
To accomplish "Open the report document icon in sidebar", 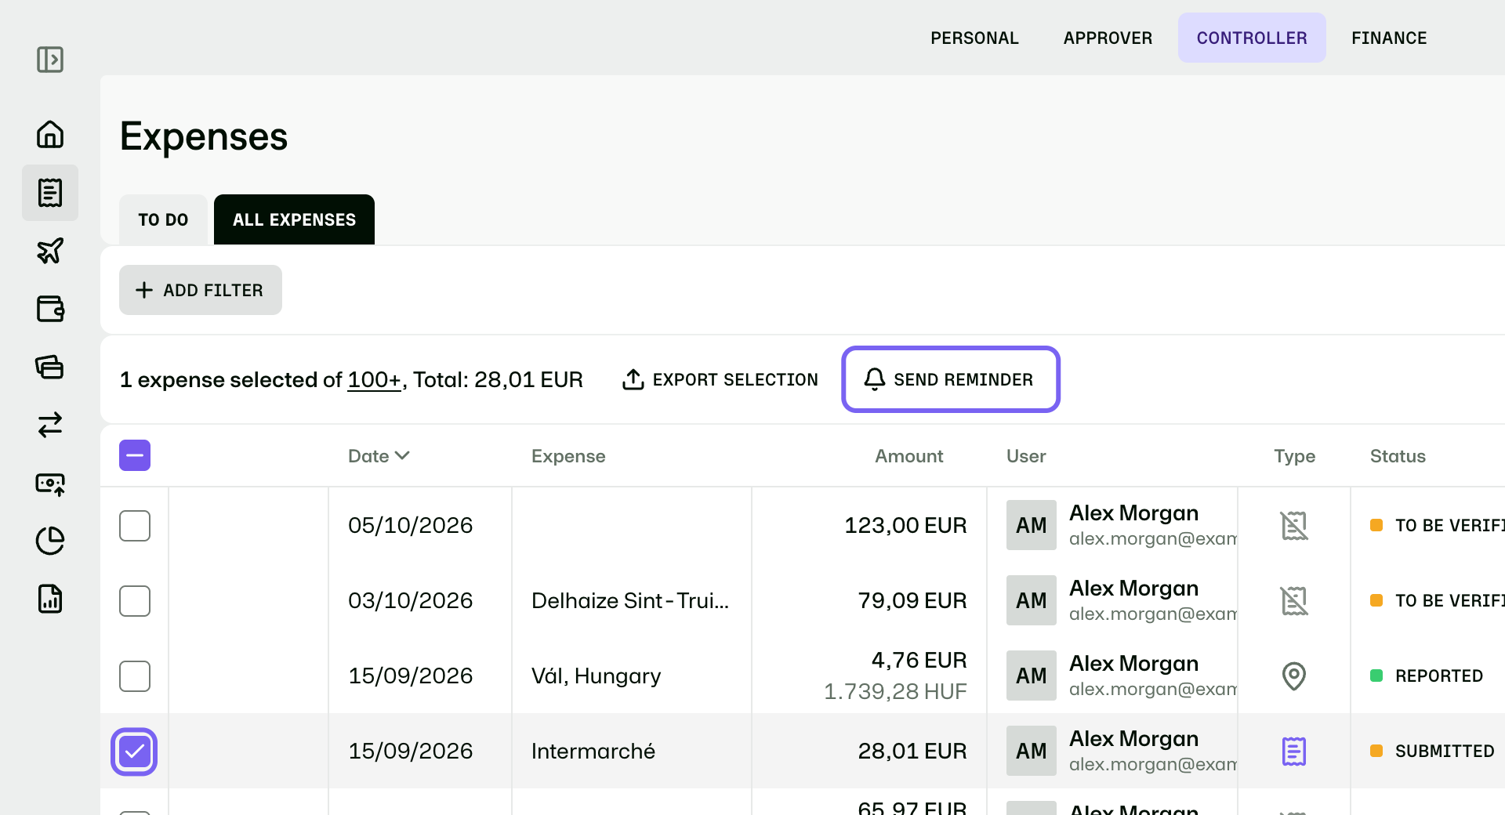I will coord(50,599).
